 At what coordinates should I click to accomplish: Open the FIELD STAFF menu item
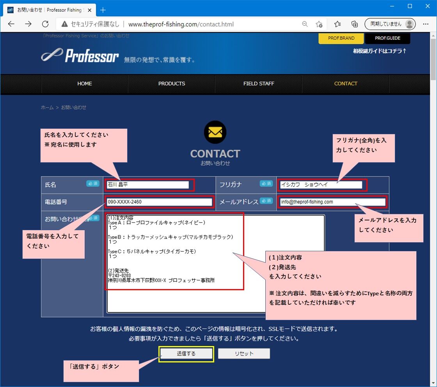point(259,83)
